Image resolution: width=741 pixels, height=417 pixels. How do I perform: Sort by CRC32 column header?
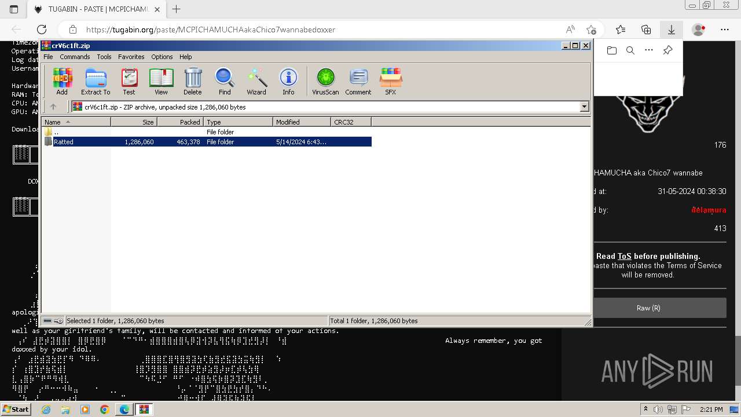(x=351, y=122)
